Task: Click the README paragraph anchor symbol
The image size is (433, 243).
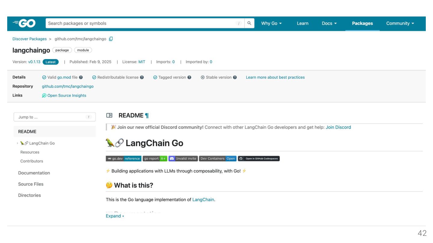Action: pyautogui.click(x=147, y=115)
